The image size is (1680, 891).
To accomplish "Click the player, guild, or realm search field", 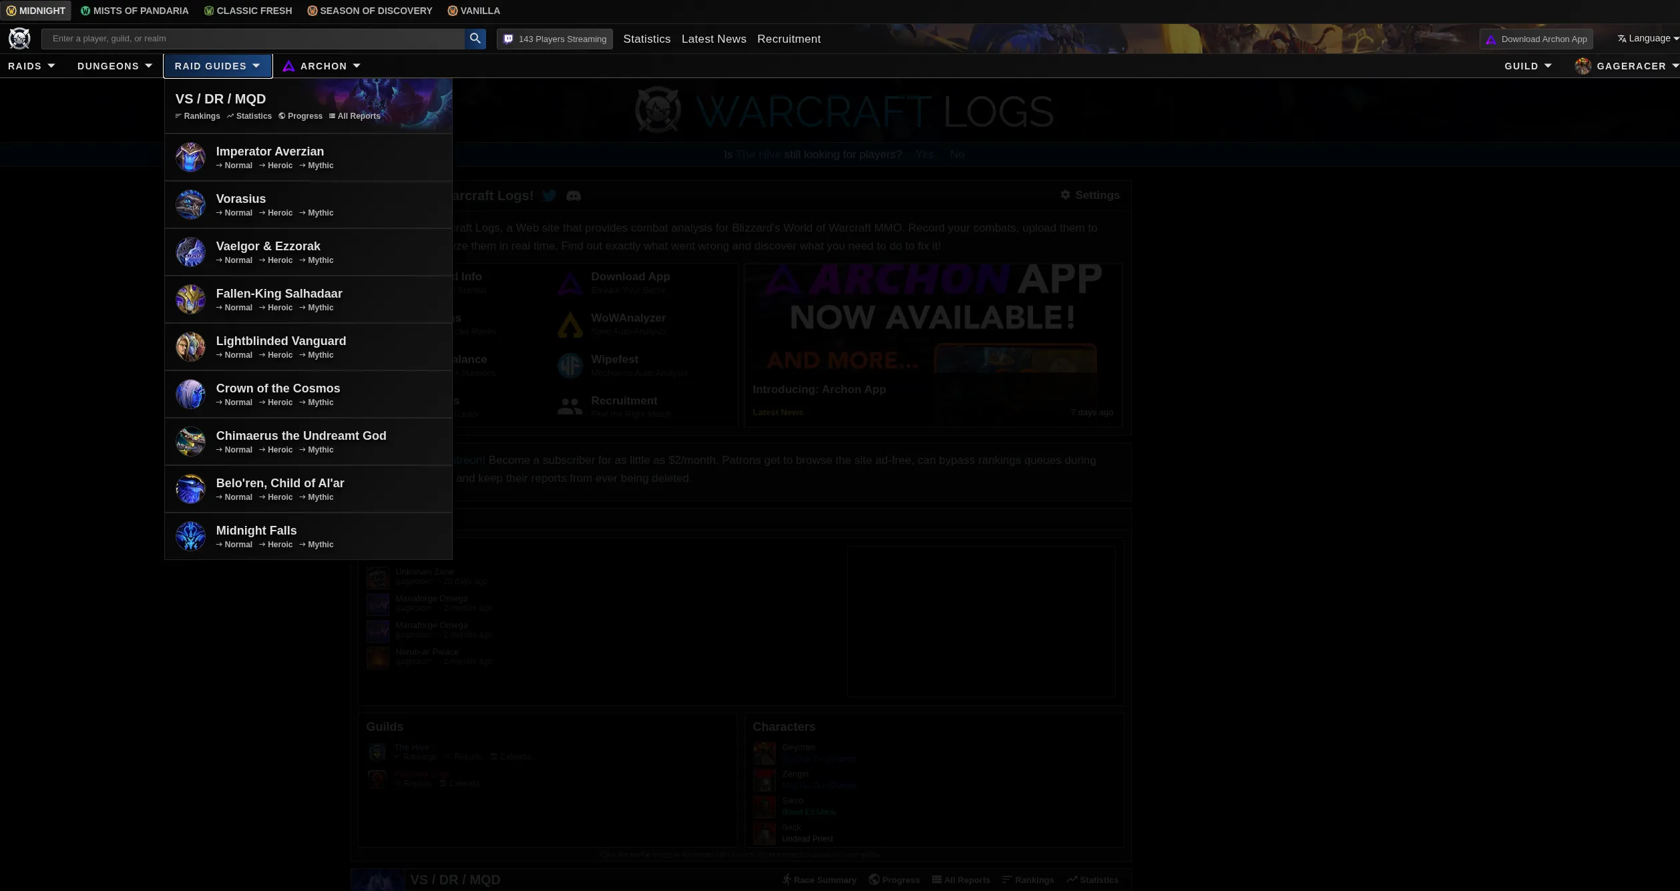I will (254, 38).
